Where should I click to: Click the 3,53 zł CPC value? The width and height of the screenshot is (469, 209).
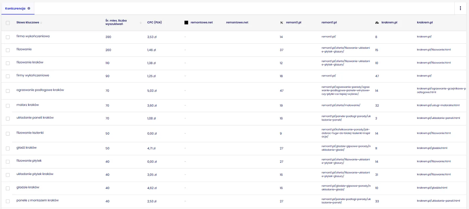coord(152,37)
